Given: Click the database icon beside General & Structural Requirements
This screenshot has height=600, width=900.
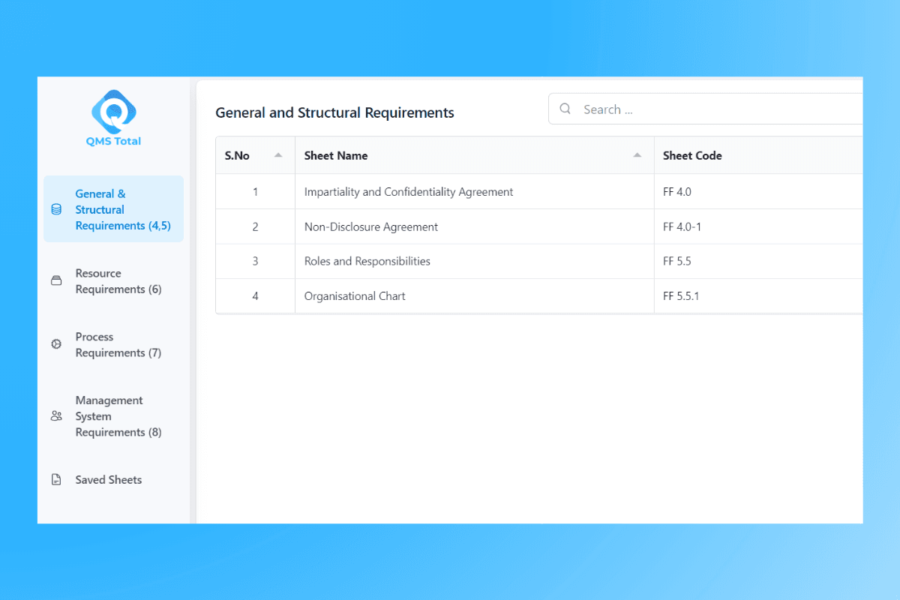Looking at the screenshot, I should pyautogui.click(x=56, y=210).
